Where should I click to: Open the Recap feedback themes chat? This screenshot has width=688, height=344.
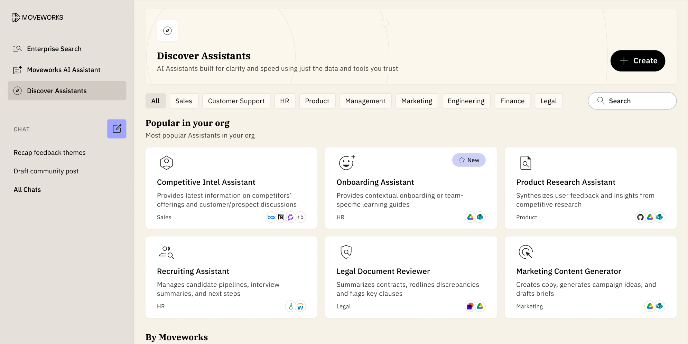click(x=49, y=153)
